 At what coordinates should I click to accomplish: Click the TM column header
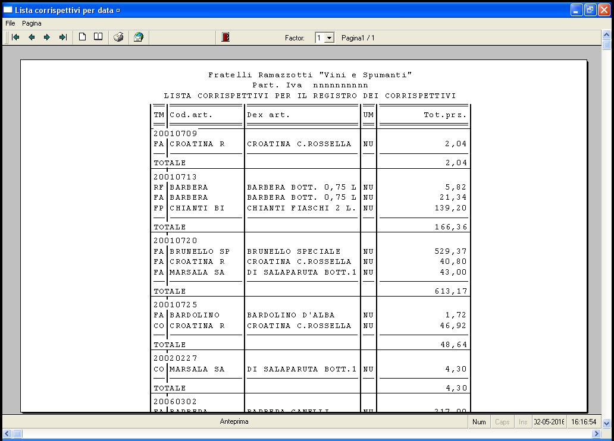tap(159, 115)
